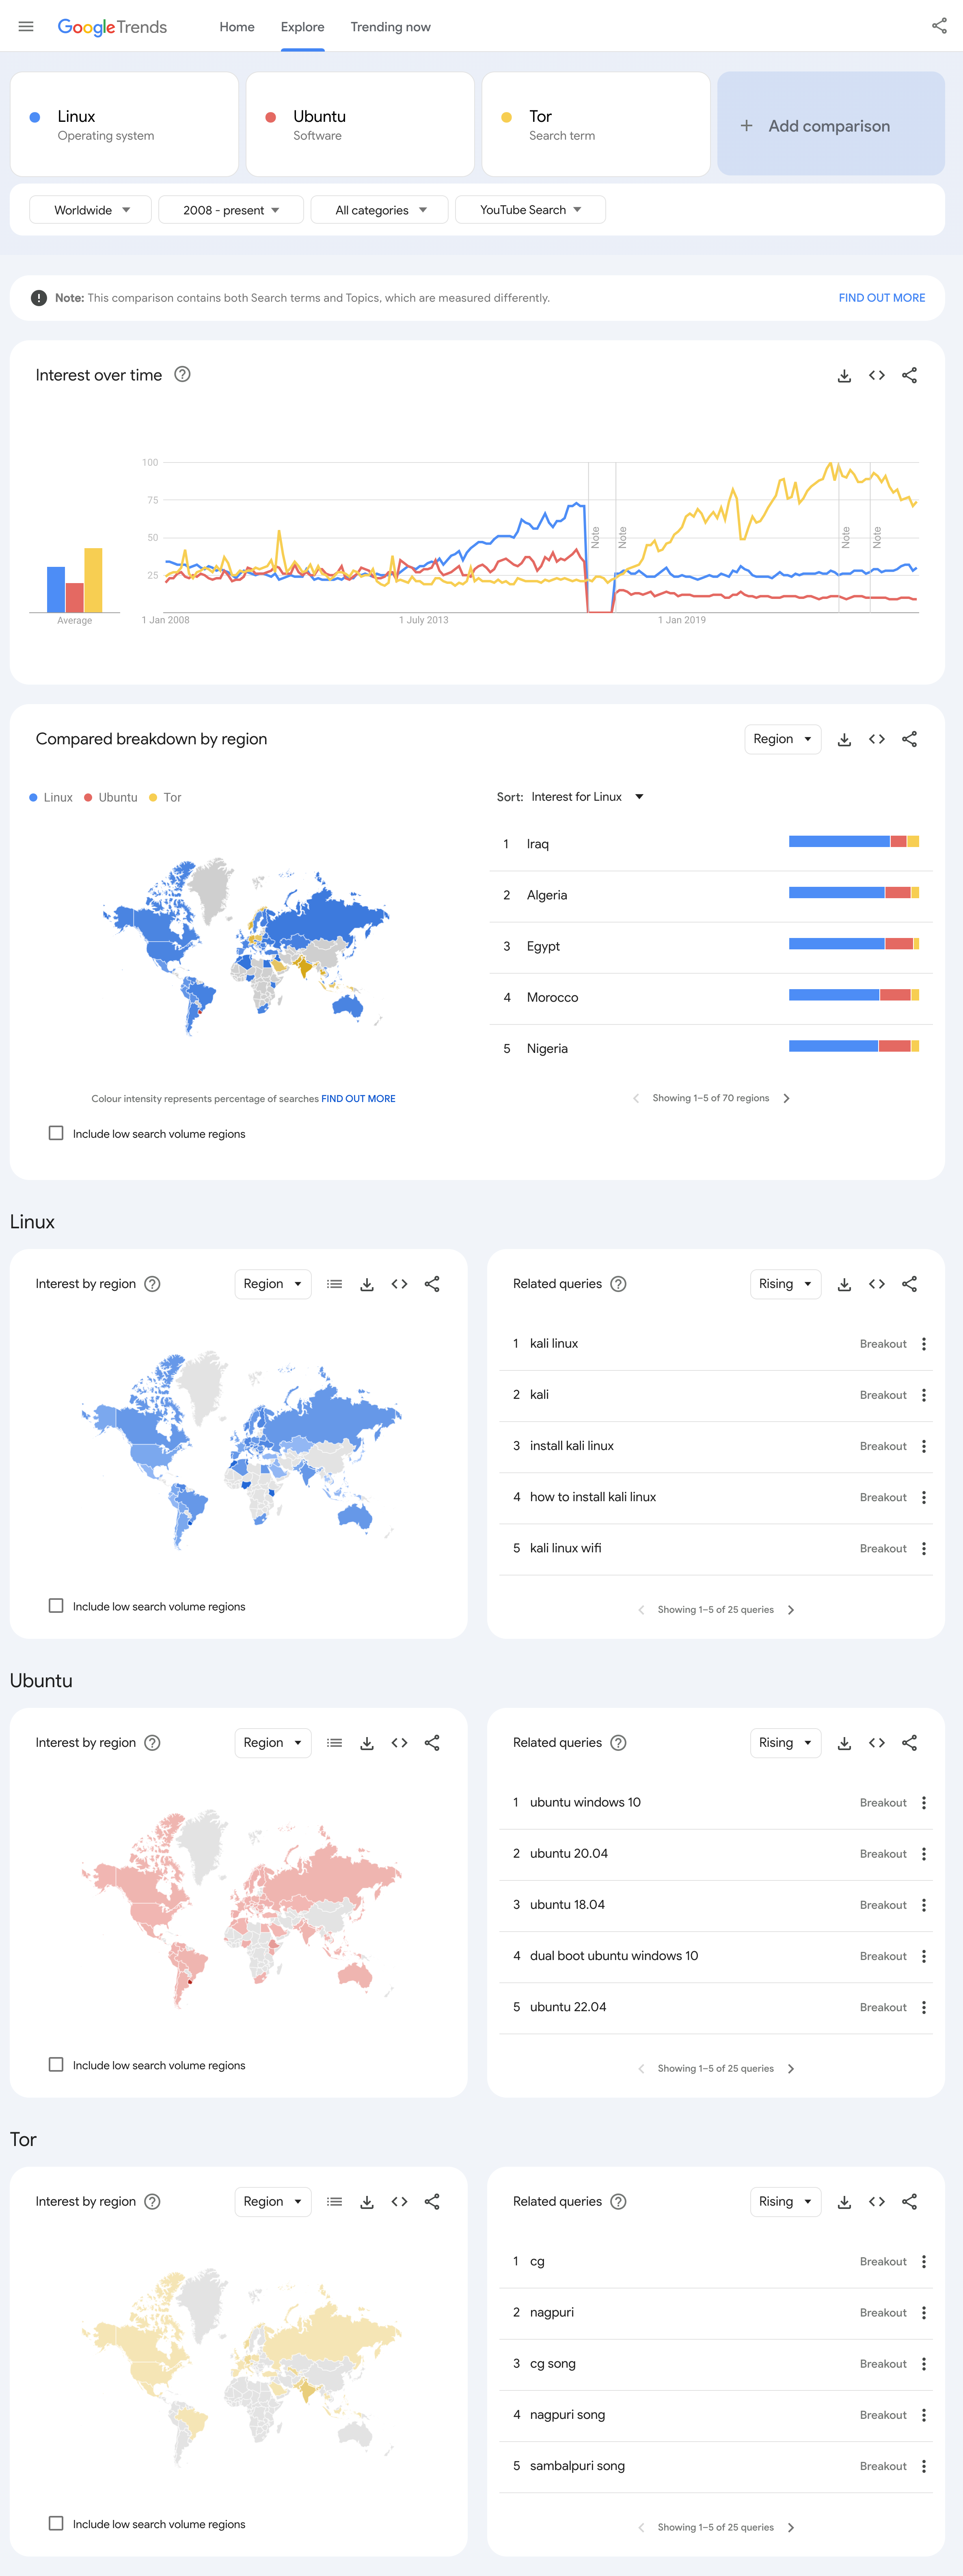963x2576 pixels.
Task: Check low volume regions box in Linux section
Action: [56, 1606]
